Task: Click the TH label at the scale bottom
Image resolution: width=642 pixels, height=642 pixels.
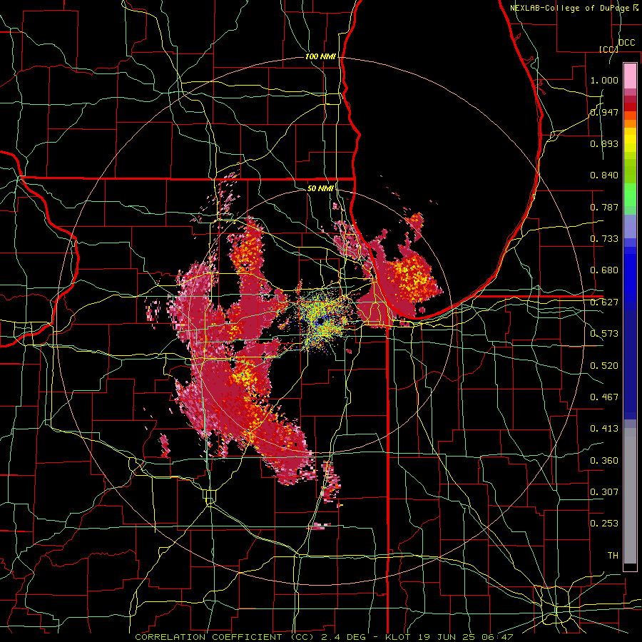Action: [613, 556]
